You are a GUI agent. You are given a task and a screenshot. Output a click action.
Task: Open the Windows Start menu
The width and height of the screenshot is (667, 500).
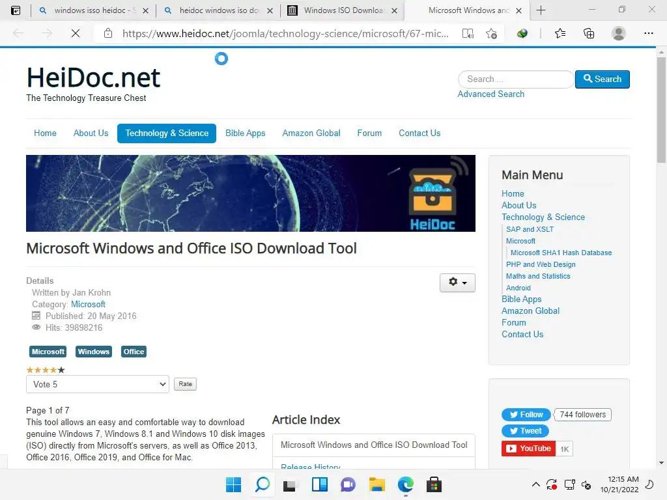[x=234, y=484]
